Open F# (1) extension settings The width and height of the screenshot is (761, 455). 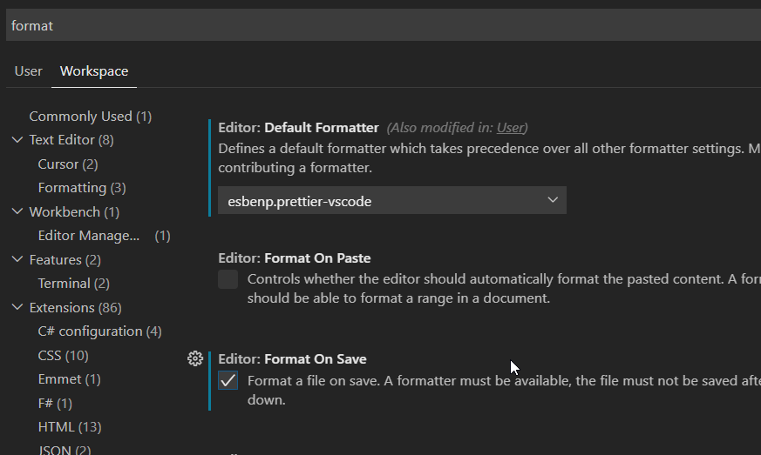point(55,403)
